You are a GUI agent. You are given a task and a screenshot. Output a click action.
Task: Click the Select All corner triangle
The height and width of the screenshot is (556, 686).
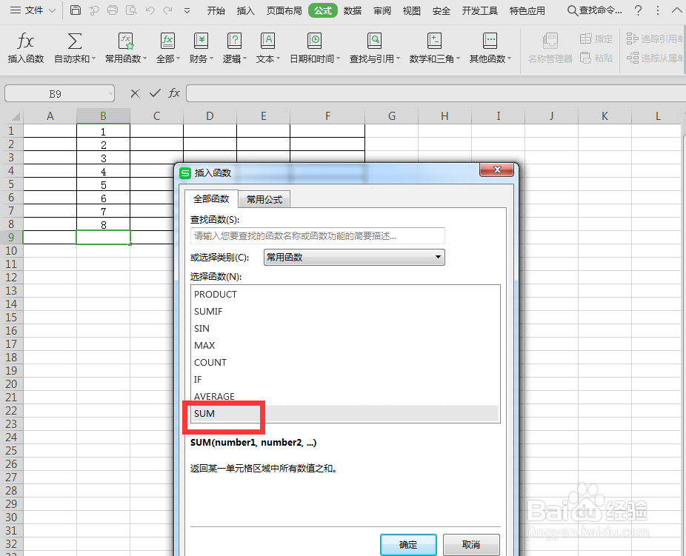[x=16, y=116]
